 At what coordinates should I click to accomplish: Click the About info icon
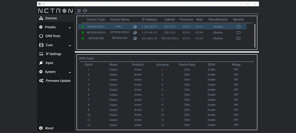pyautogui.click(x=41, y=128)
